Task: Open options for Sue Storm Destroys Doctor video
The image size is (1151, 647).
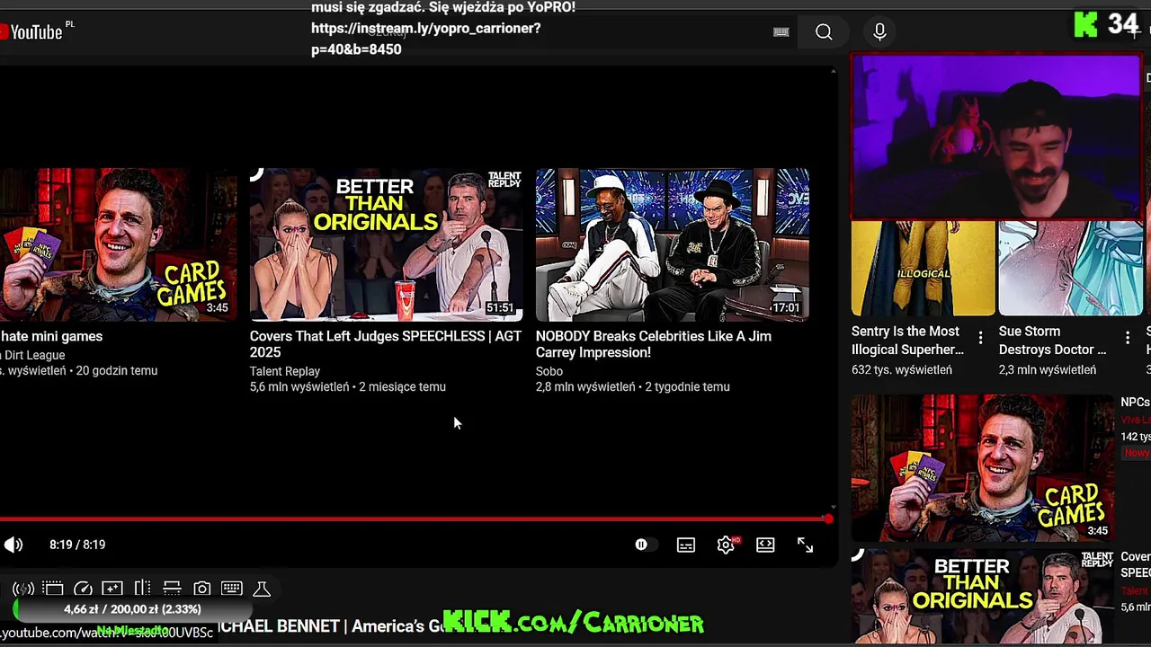Action: 1128,338
